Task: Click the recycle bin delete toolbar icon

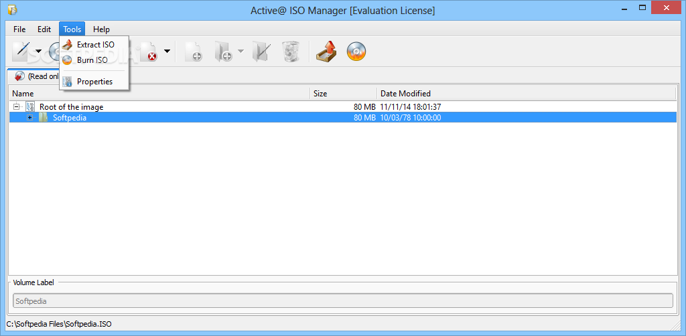Action: tap(291, 52)
